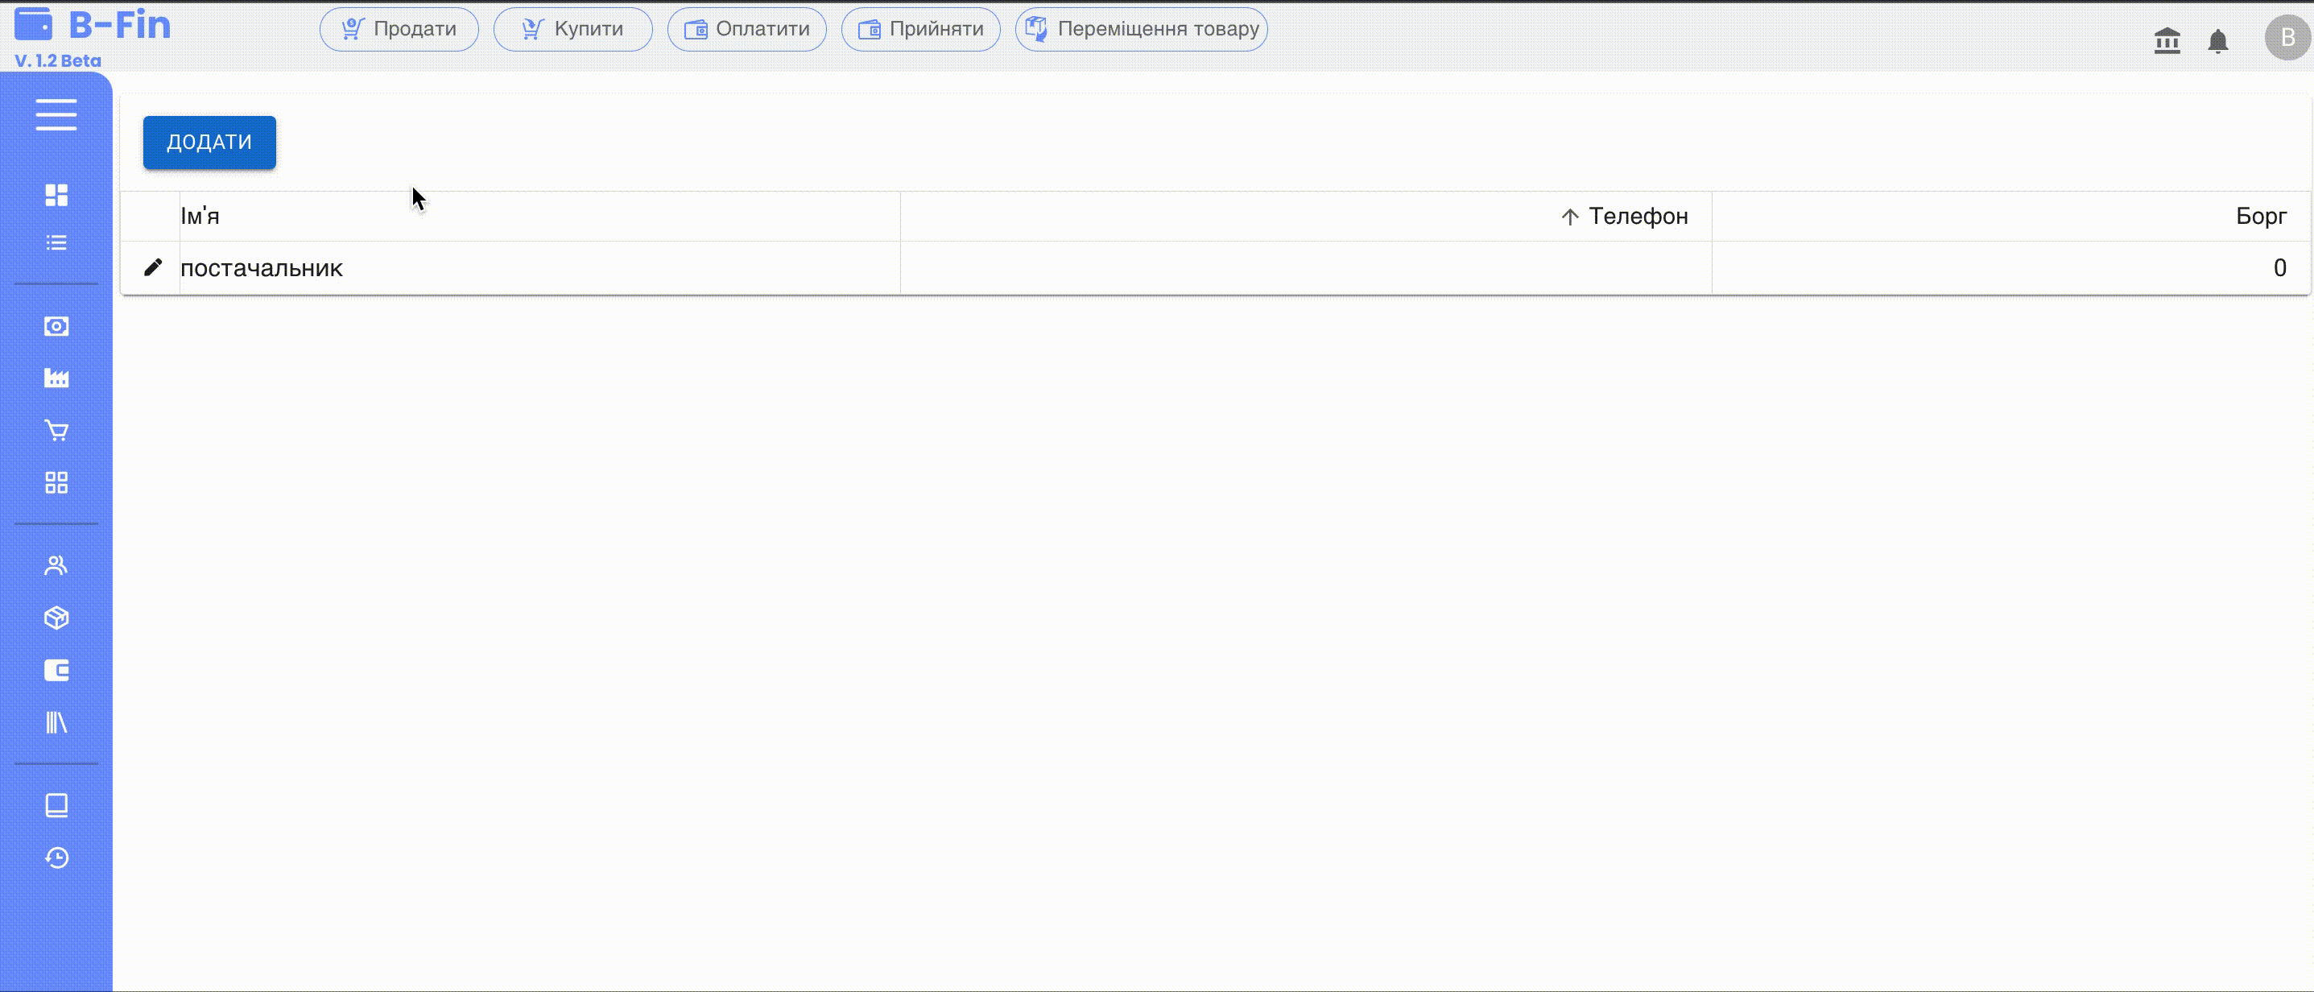Open the factory production icon in sidebar
The image size is (2314, 992).
[x=56, y=378]
